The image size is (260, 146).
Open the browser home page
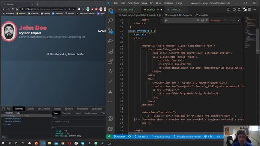[17, 9]
